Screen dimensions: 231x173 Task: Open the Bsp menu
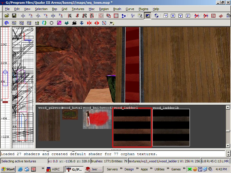click(55, 9)
